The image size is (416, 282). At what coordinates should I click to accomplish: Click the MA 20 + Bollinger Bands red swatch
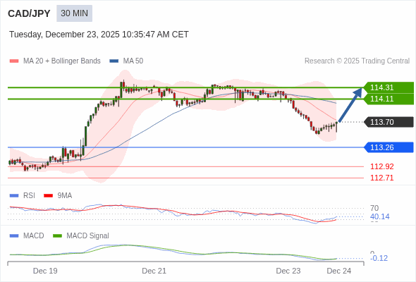click(x=14, y=61)
